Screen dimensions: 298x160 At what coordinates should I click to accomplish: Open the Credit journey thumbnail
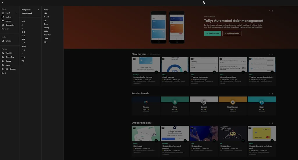[x=175, y=65]
